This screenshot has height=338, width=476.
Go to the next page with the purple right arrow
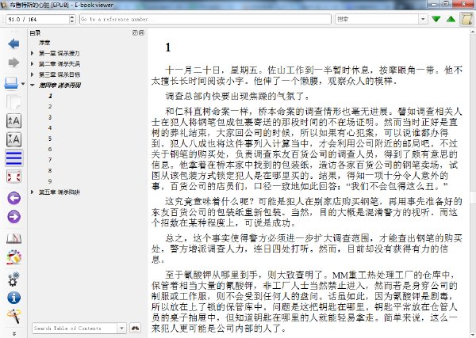13,217
